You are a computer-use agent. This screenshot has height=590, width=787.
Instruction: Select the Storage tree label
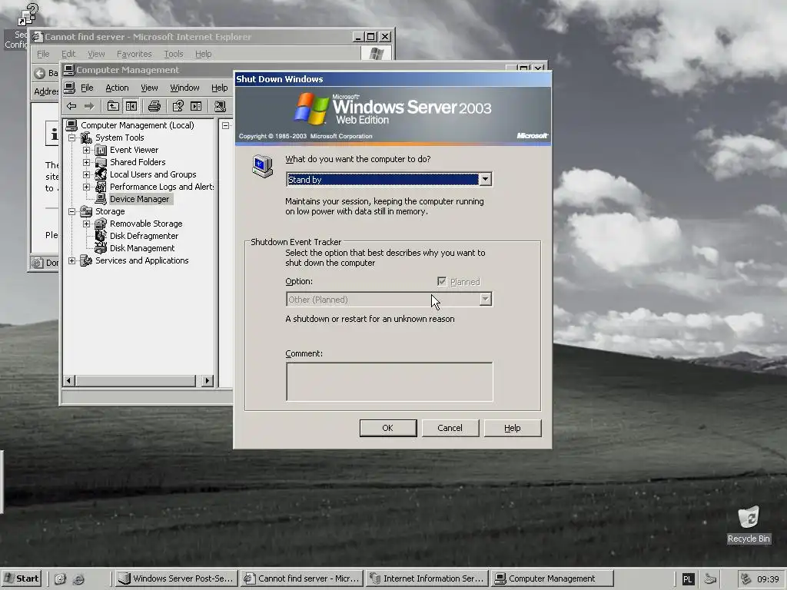click(x=110, y=211)
